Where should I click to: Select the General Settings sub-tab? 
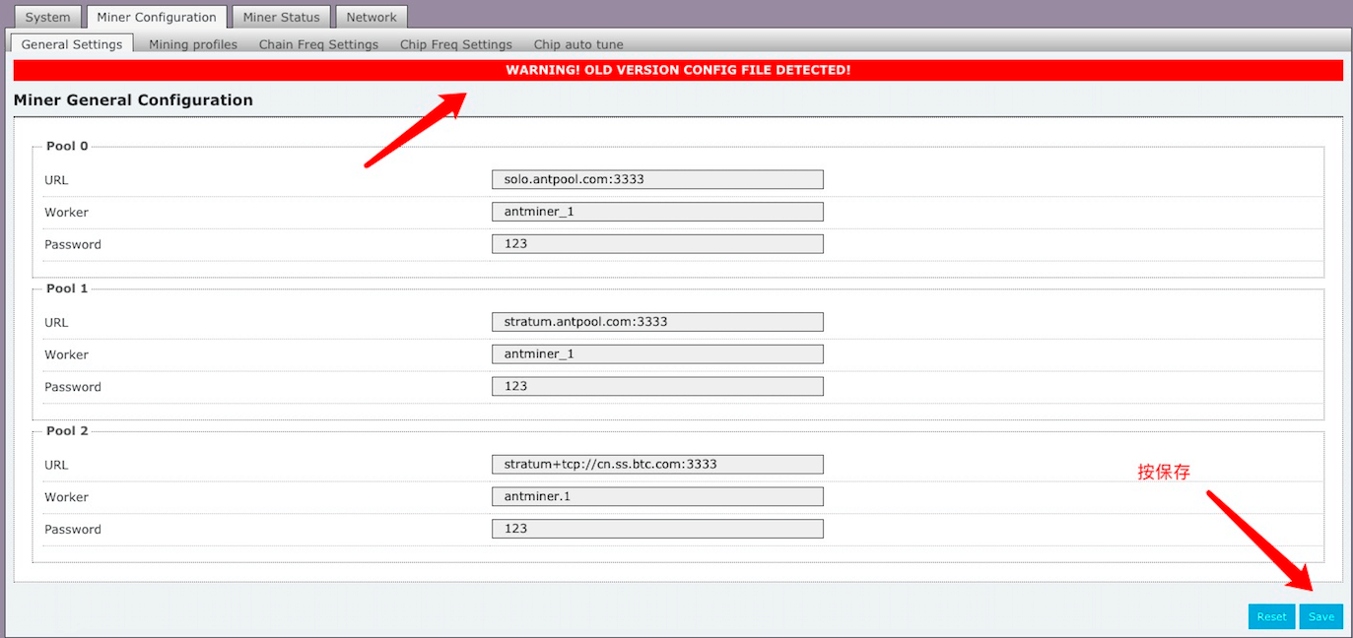[x=72, y=44]
